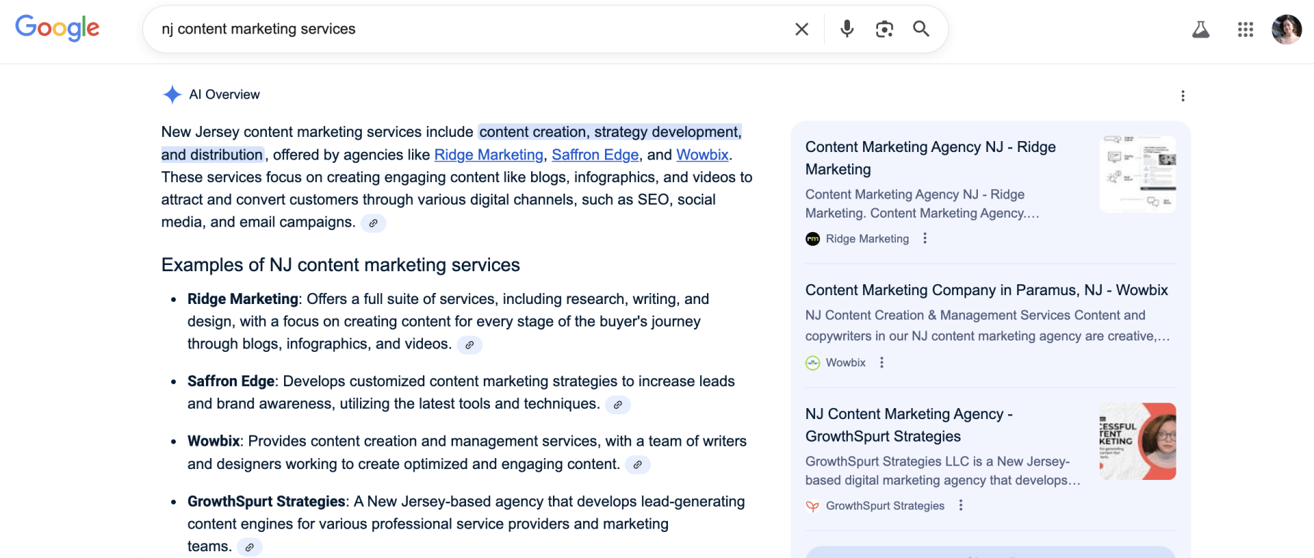Open source link icon after email campaigns paragraph
Image resolution: width=1314 pixels, height=558 pixels.
click(373, 223)
